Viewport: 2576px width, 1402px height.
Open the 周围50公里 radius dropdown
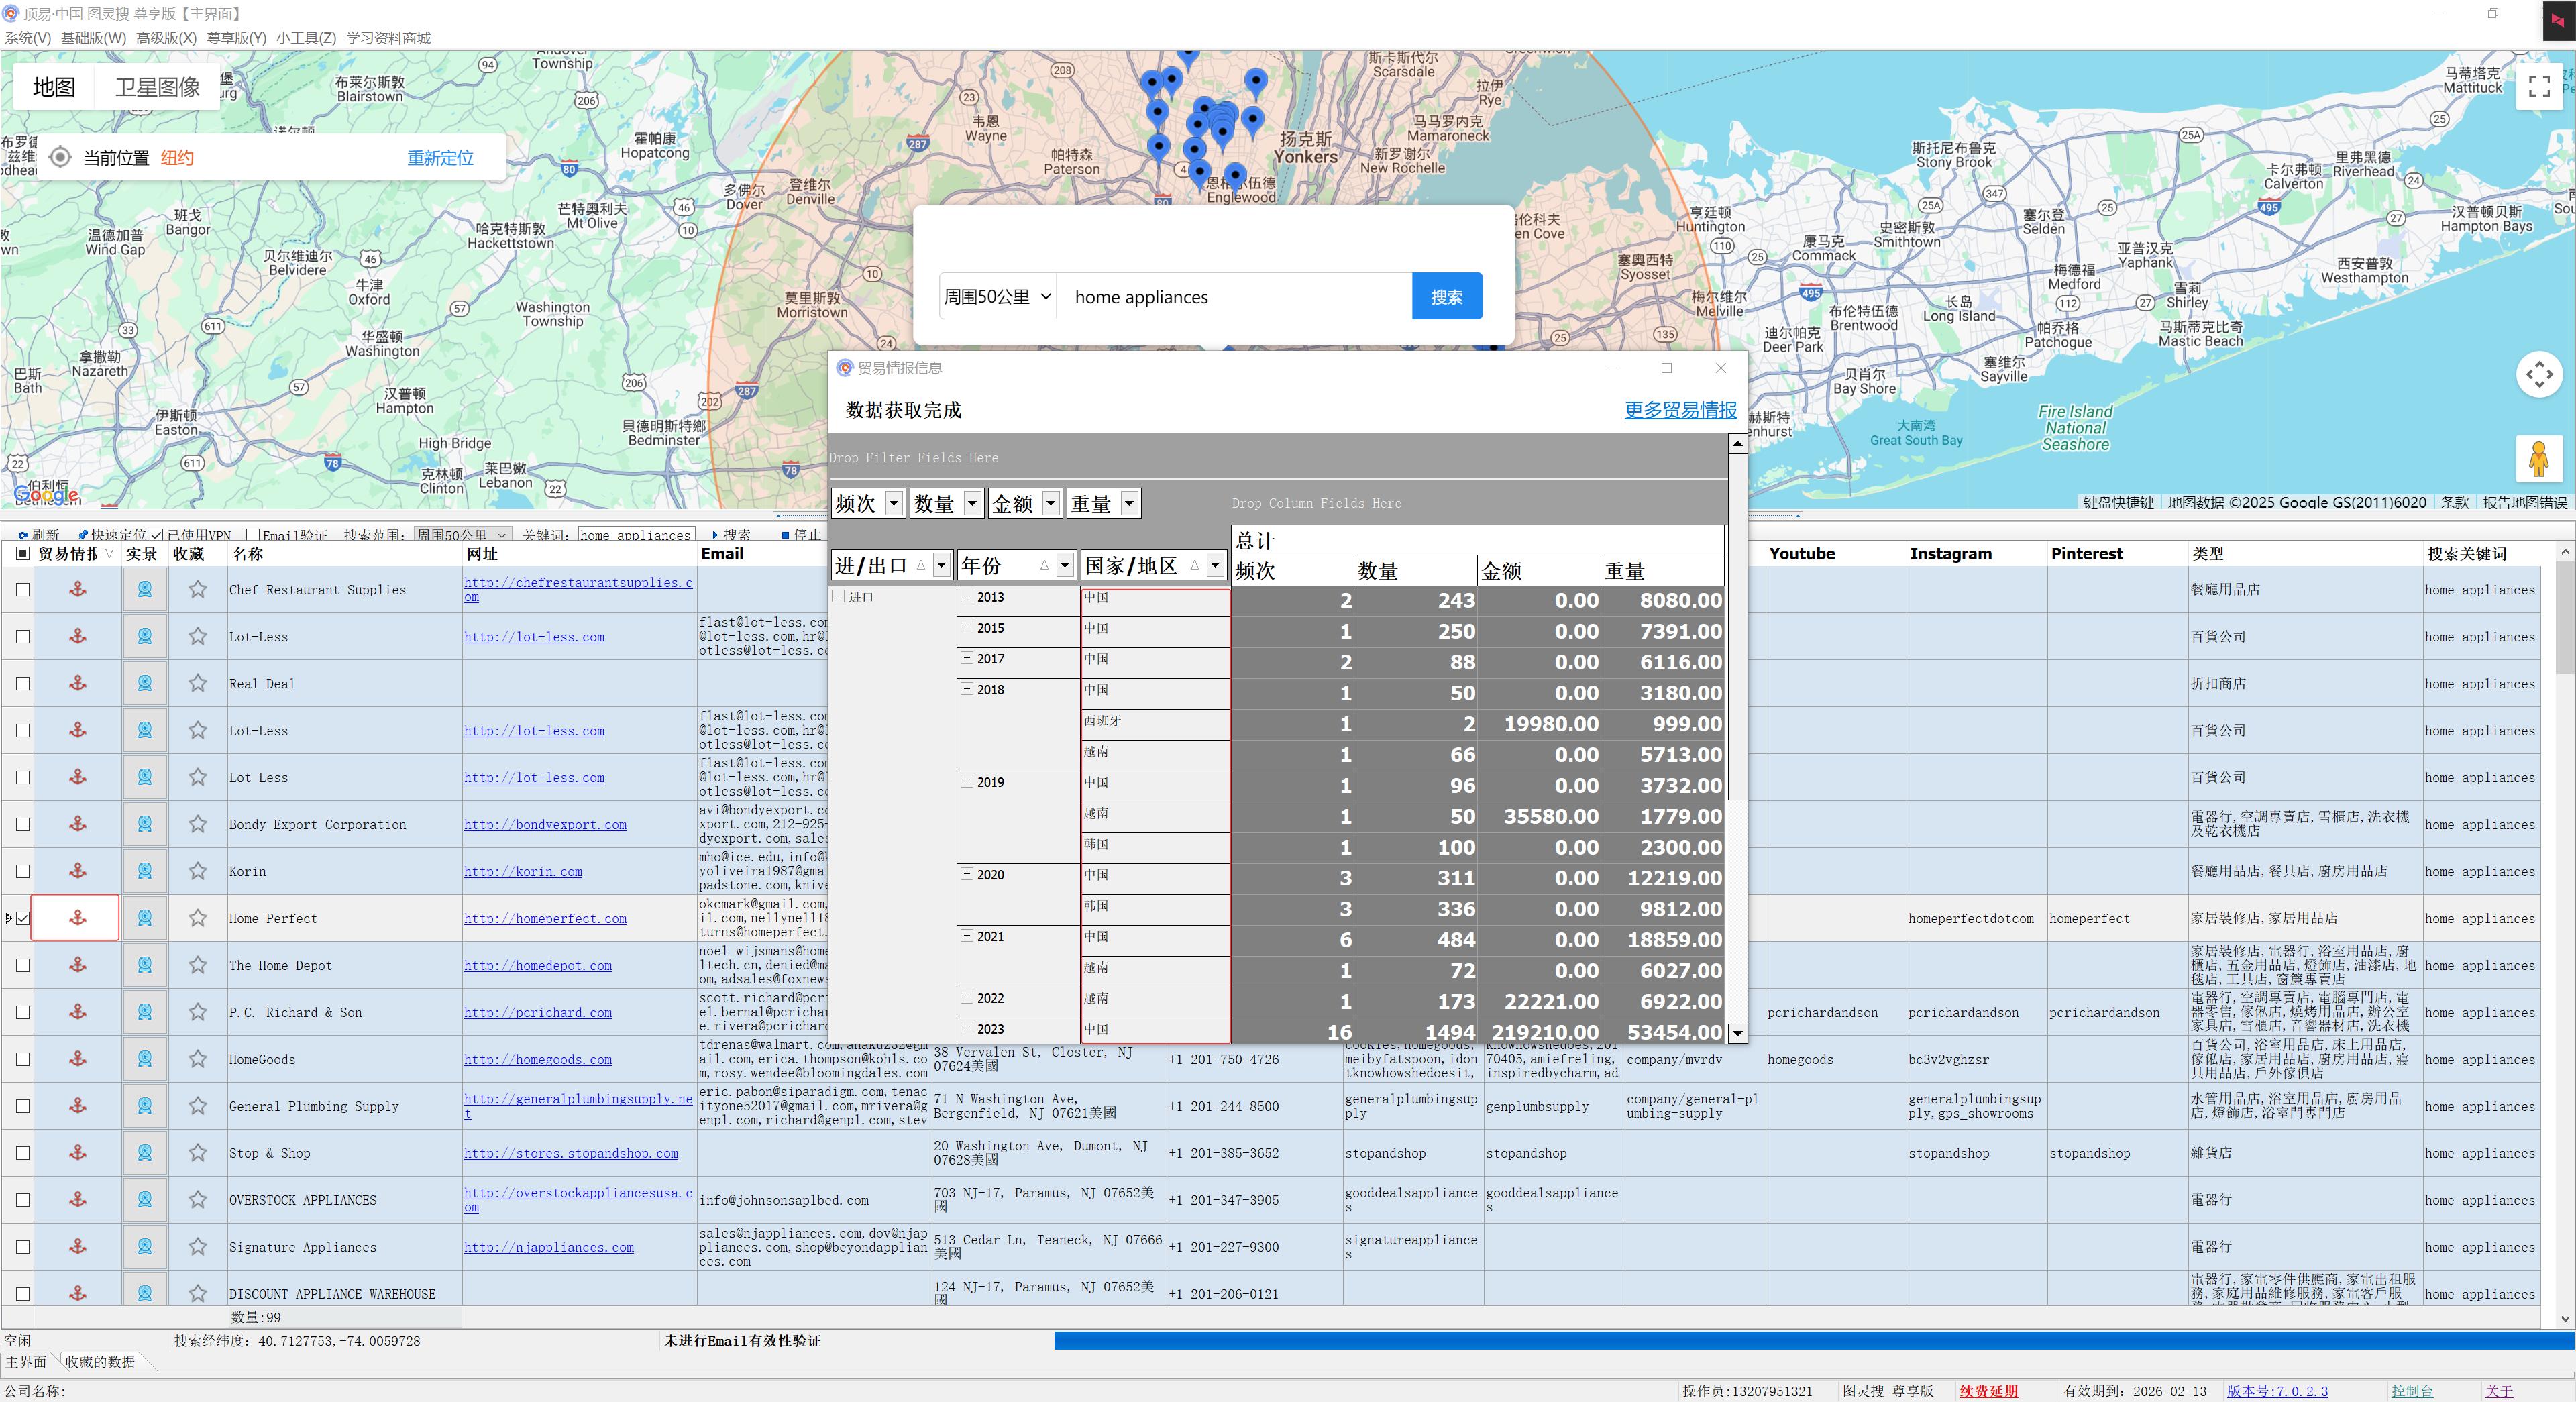[997, 297]
